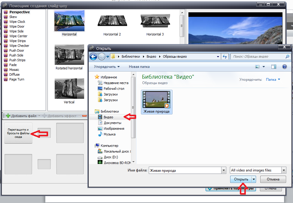Screen dimensions: 293x203
Task: Open the help question mark icon
Action: click(x=285, y=67)
